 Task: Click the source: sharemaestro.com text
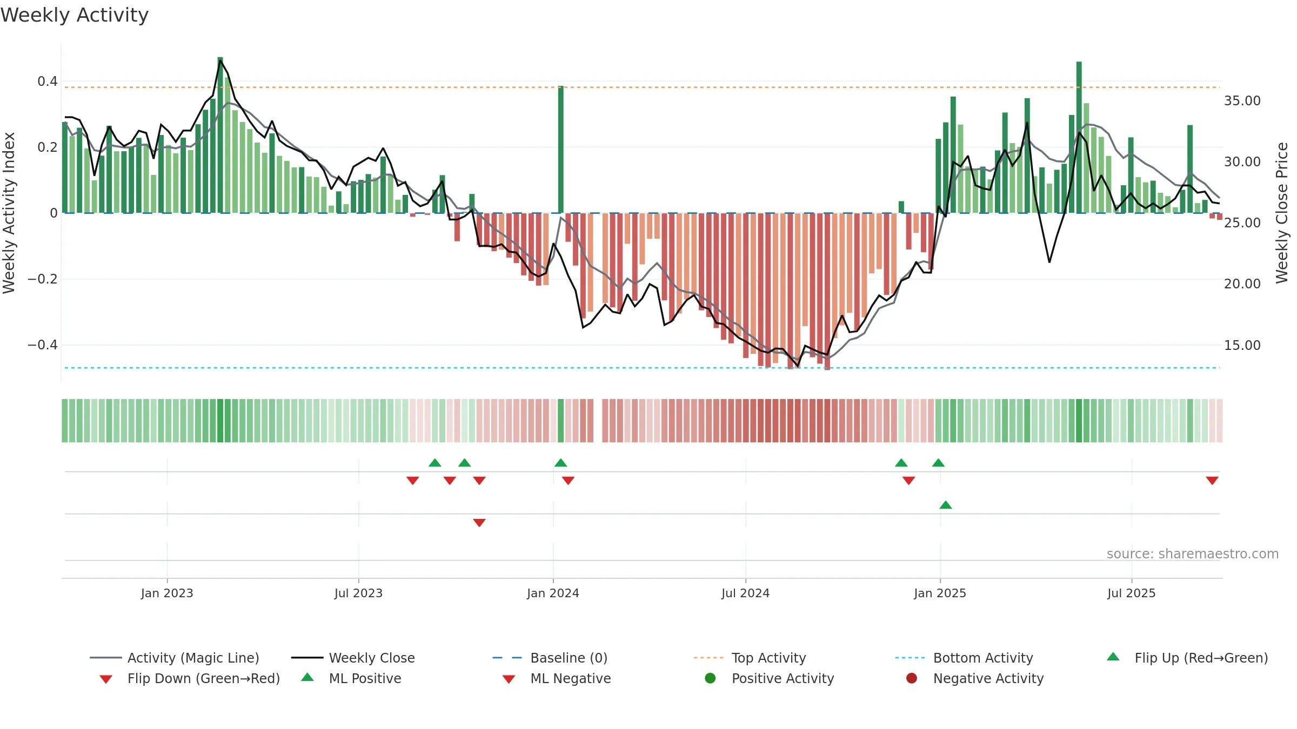point(1193,554)
